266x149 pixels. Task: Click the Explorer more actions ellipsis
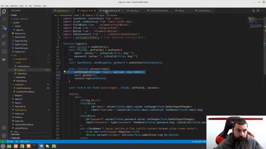(48, 10)
